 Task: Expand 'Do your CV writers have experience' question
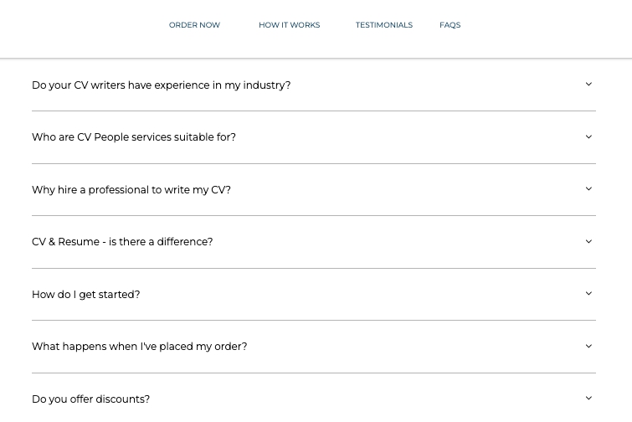tap(162, 85)
